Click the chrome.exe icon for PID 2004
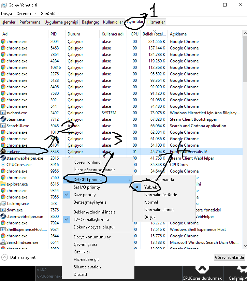The height and width of the screenshot is (281, 247). tap(3, 42)
